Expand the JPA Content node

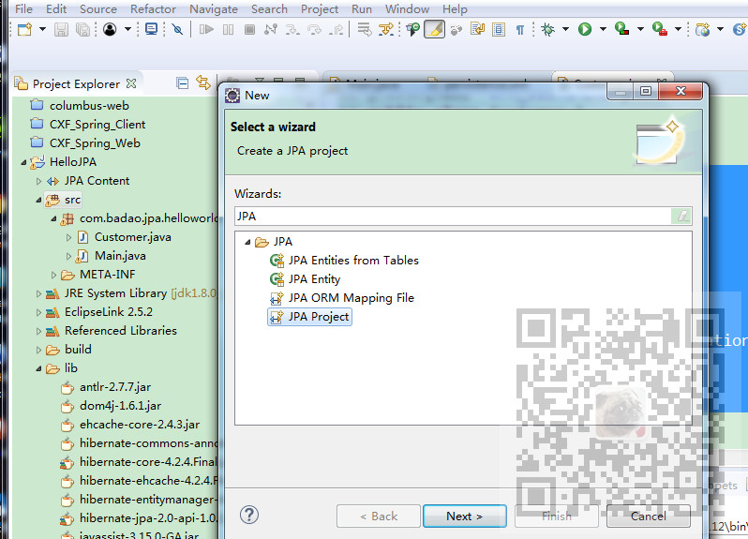[x=38, y=181]
